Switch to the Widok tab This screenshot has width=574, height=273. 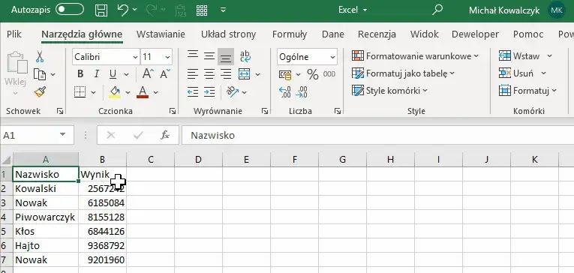(424, 34)
